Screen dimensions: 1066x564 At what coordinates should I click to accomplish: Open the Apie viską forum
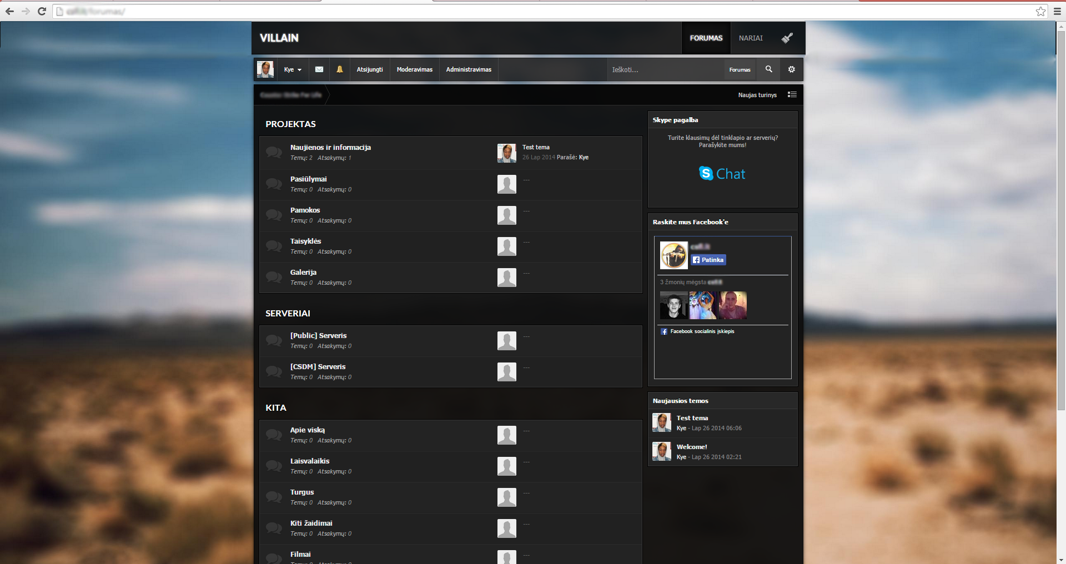click(308, 430)
